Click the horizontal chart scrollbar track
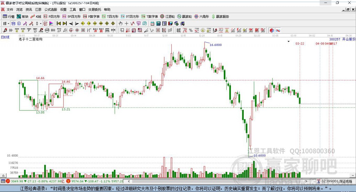Image resolution: width=356 pixels, height=192 pixels. point(218,181)
